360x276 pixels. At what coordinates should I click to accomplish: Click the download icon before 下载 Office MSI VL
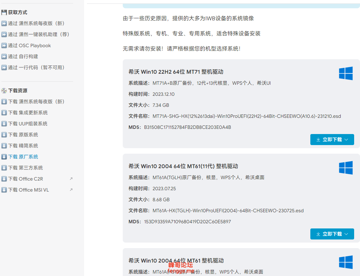tap(4, 190)
